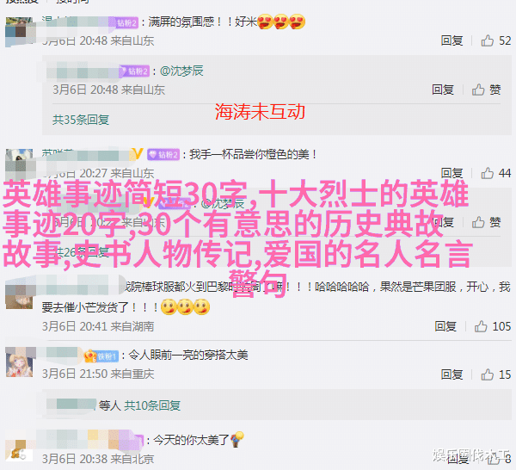This screenshot has height=470, width=516.
Task: Click the 钻粉2 badge on first comment
Action: [127, 22]
